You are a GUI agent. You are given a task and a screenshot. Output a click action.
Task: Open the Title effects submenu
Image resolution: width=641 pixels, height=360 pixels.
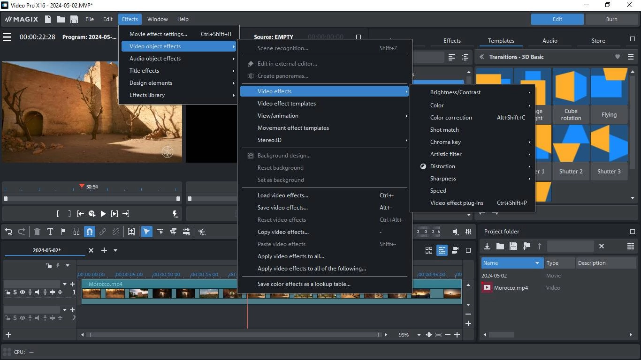pyautogui.click(x=179, y=71)
